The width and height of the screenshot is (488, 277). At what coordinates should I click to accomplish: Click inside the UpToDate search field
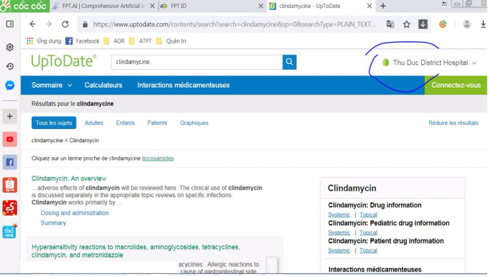click(196, 62)
